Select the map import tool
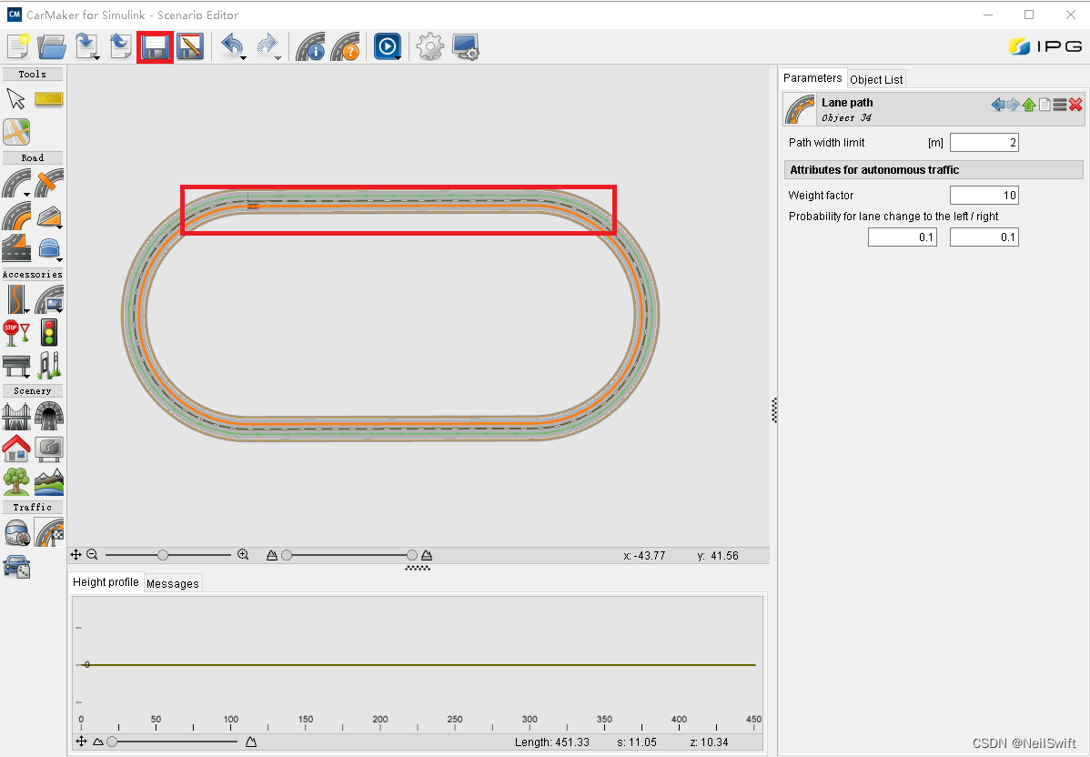 click(16, 132)
